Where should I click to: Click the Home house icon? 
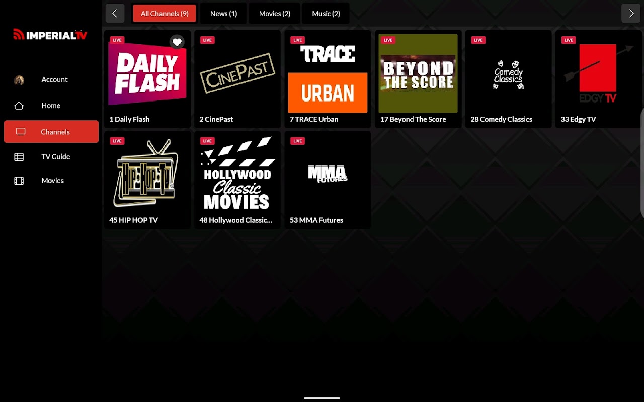[x=19, y=106]
